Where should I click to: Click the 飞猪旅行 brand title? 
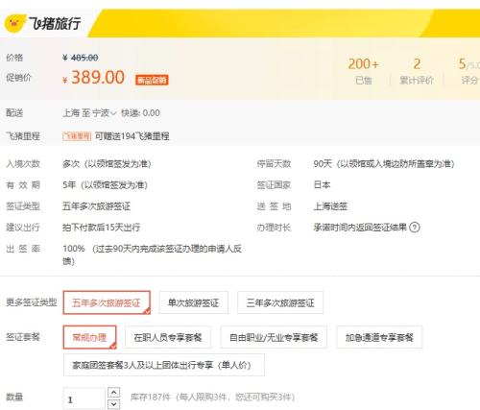tap(55, 23)
